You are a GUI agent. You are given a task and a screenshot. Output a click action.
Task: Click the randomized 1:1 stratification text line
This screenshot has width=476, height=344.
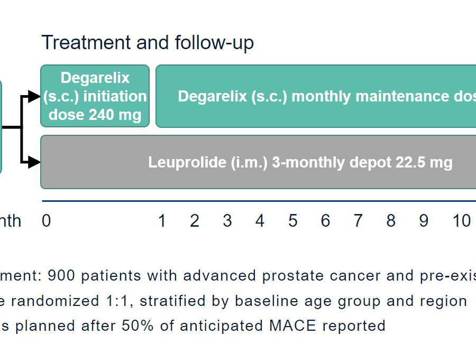click(x=233, y=301)
